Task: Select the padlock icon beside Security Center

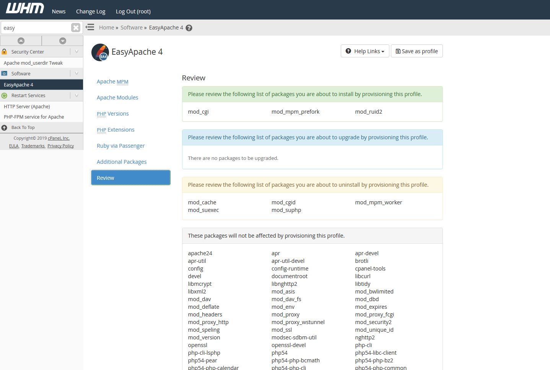Action: point(5,52)
